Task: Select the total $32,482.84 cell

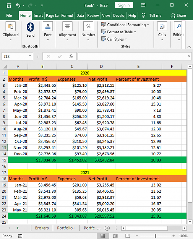Action: click(x=101, y=160)
